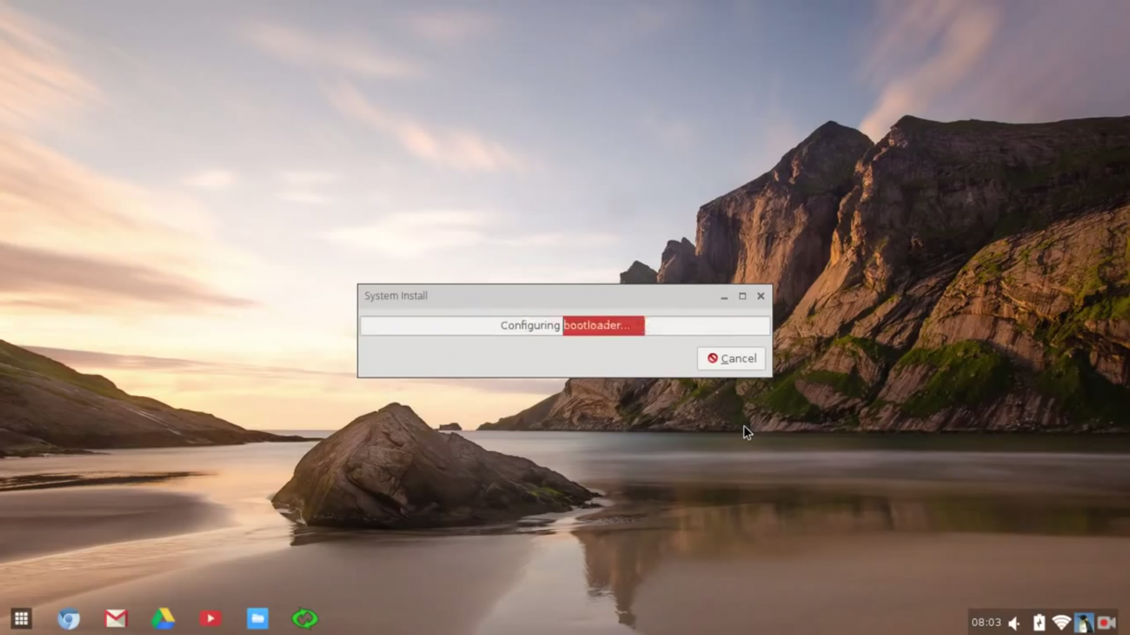Open the volume control in the tray
Viewport: 1130px width, 635px height.
tap(1015, 622)
